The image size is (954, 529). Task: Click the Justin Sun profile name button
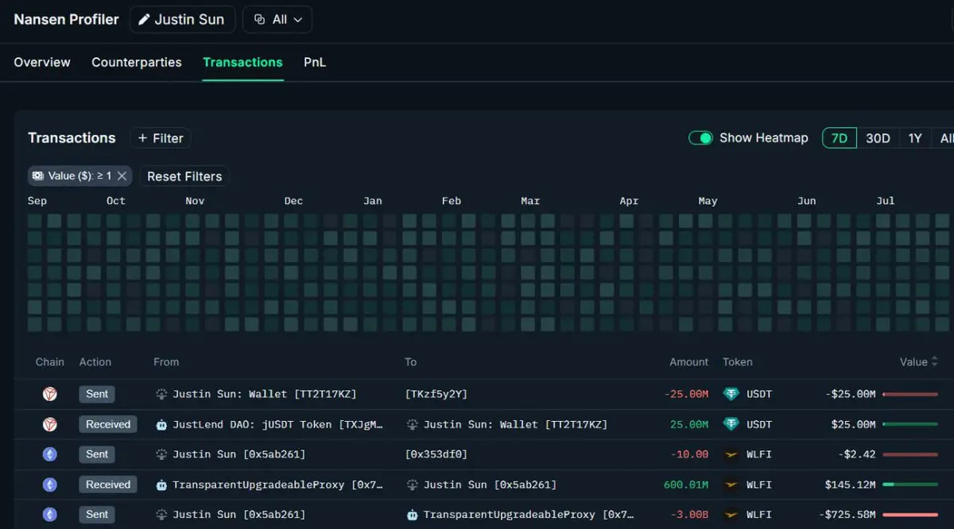[x=182, y=19]
